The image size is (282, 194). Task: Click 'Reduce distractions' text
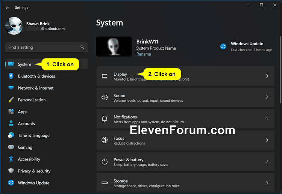point(129,143)
